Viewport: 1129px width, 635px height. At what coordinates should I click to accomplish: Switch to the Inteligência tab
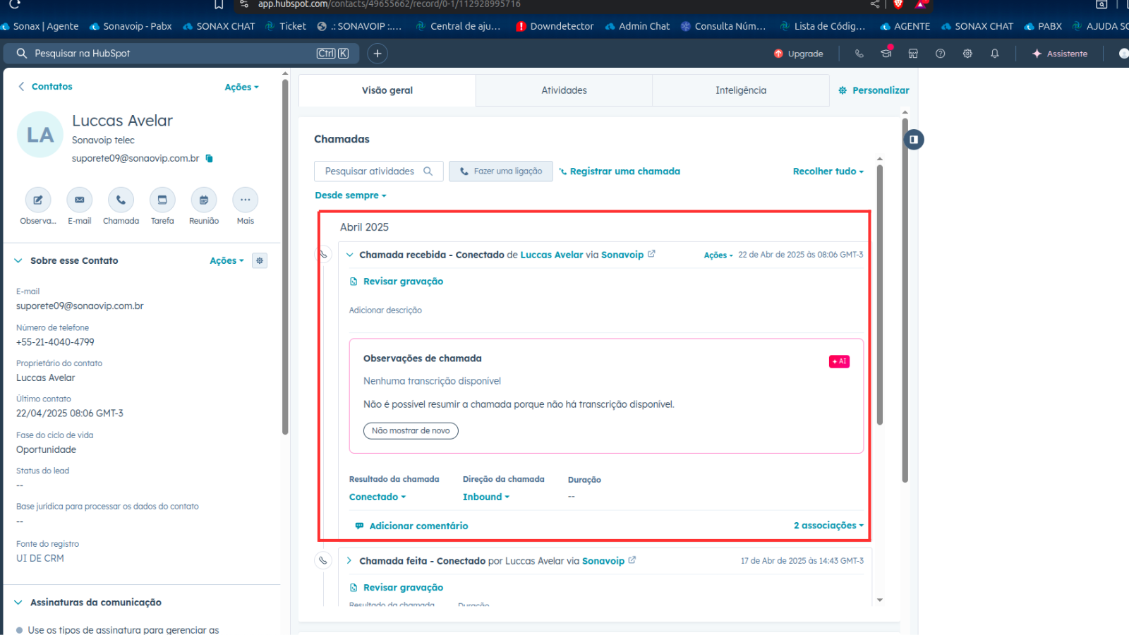tap(740, 90)
